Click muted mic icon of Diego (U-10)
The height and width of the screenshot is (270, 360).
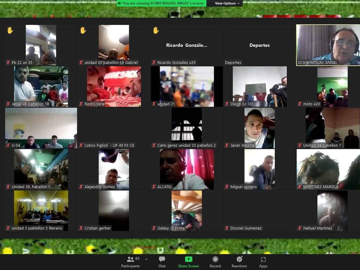point(227,104)
